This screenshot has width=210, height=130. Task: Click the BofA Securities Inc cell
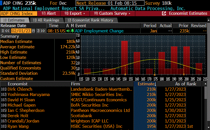(x=90, y=105)
